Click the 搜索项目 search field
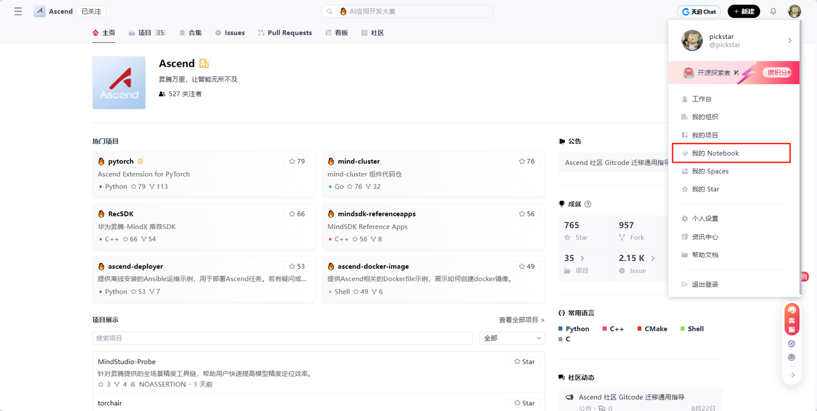Image resolution: width=817 pixels, height=411 pixels. pyautogui.click(x=282, y=338)
